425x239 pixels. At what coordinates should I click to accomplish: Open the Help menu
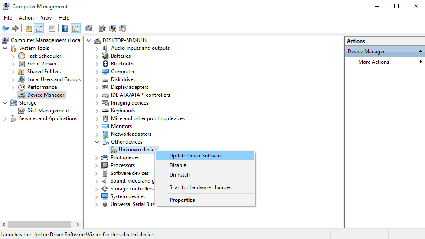pos(64,18)
